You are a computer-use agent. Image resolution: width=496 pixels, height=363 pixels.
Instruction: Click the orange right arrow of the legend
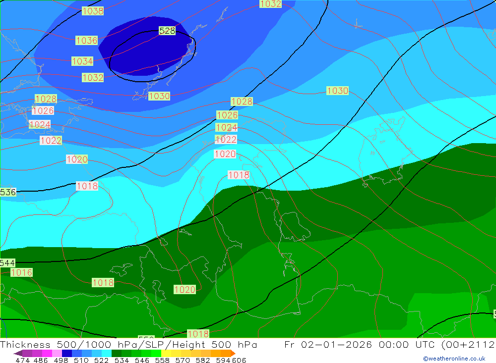(x=233, y=353)
